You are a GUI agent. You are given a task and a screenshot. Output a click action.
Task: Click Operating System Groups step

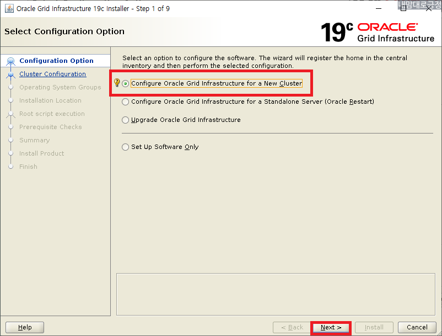click(60, 87)
